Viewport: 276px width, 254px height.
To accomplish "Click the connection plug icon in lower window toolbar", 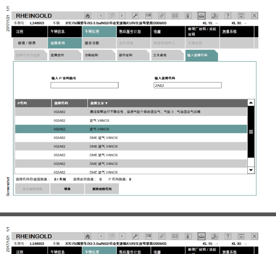I will pos(162,236).
